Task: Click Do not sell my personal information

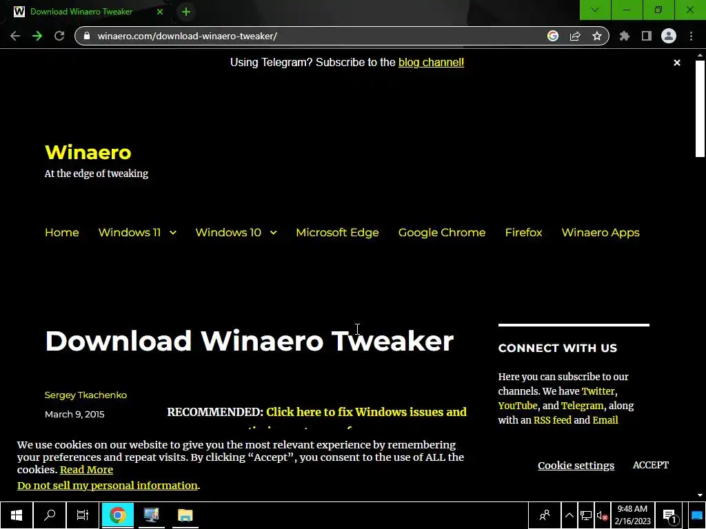Action: coord(108,486)
